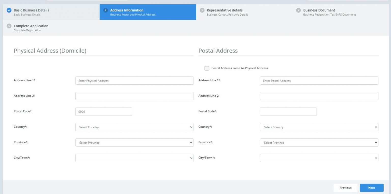The height and width of the screenshot is (194, 391).
Task: Expand the physical address Province dropdown
Action: tap(134, 143)
